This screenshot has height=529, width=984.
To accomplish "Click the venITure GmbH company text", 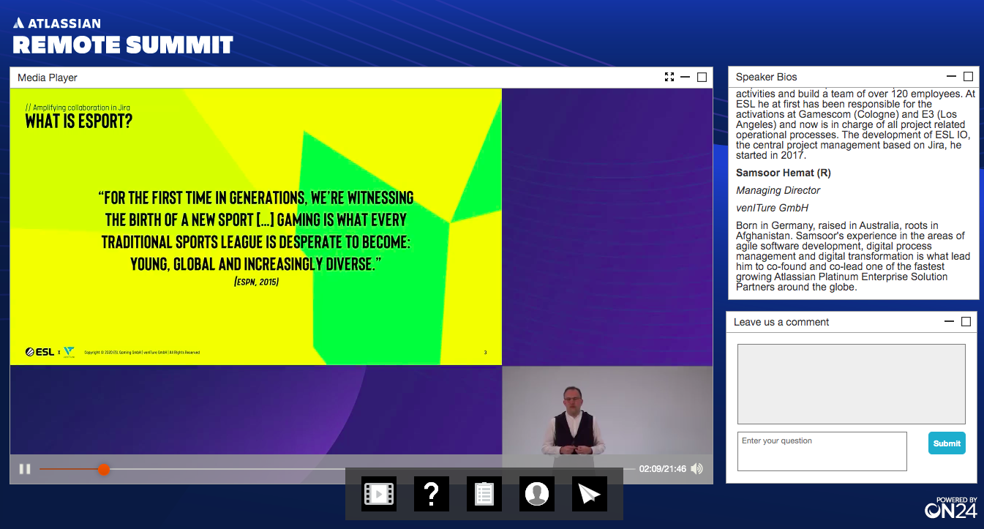I will [x=773, y=208].
